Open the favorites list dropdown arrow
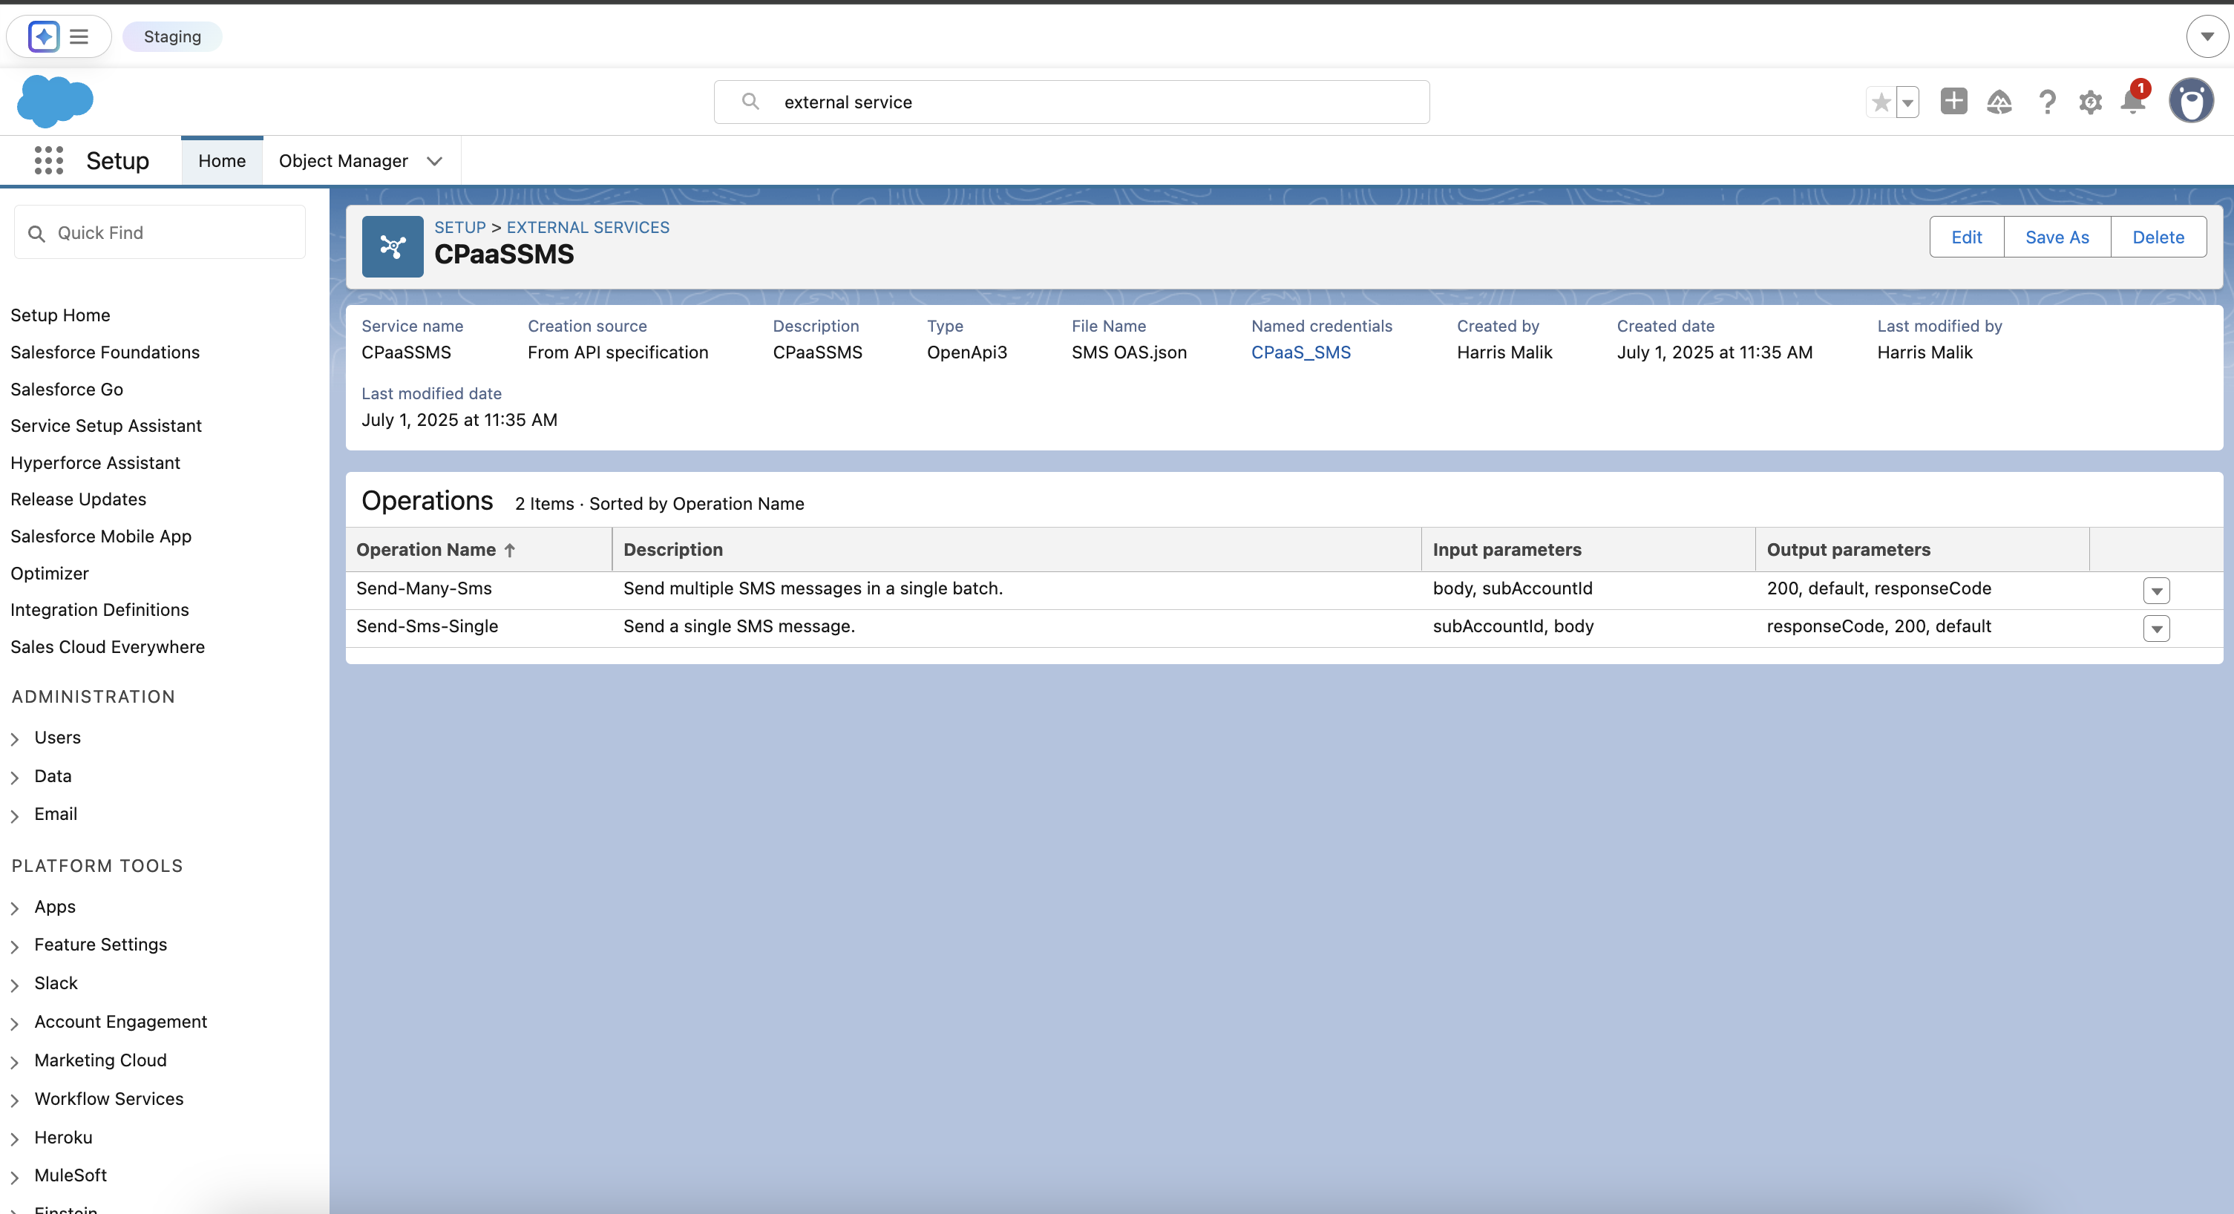Image resolution: width=2234 pixels, height=1214 pixels. (1908, 102)
